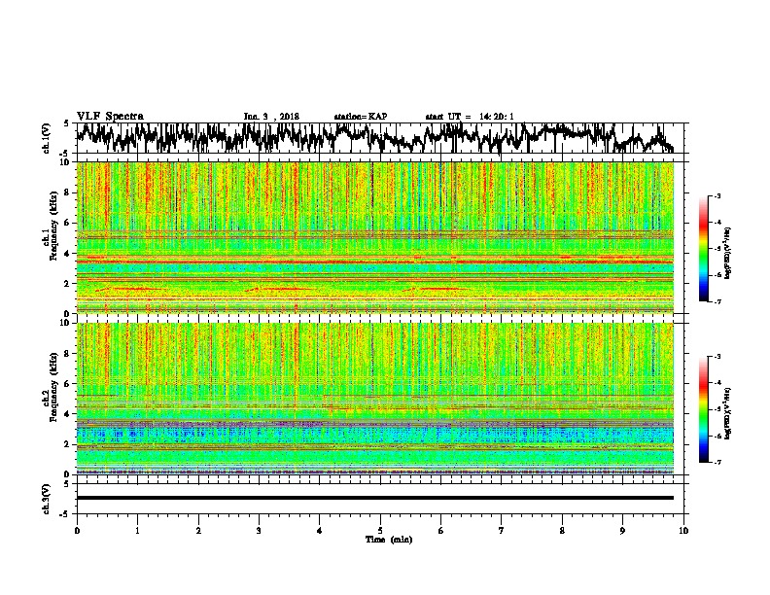Click the '2' kHz tick of ch.2 spectrogram

pyautogui.click(x=68, y=444)
